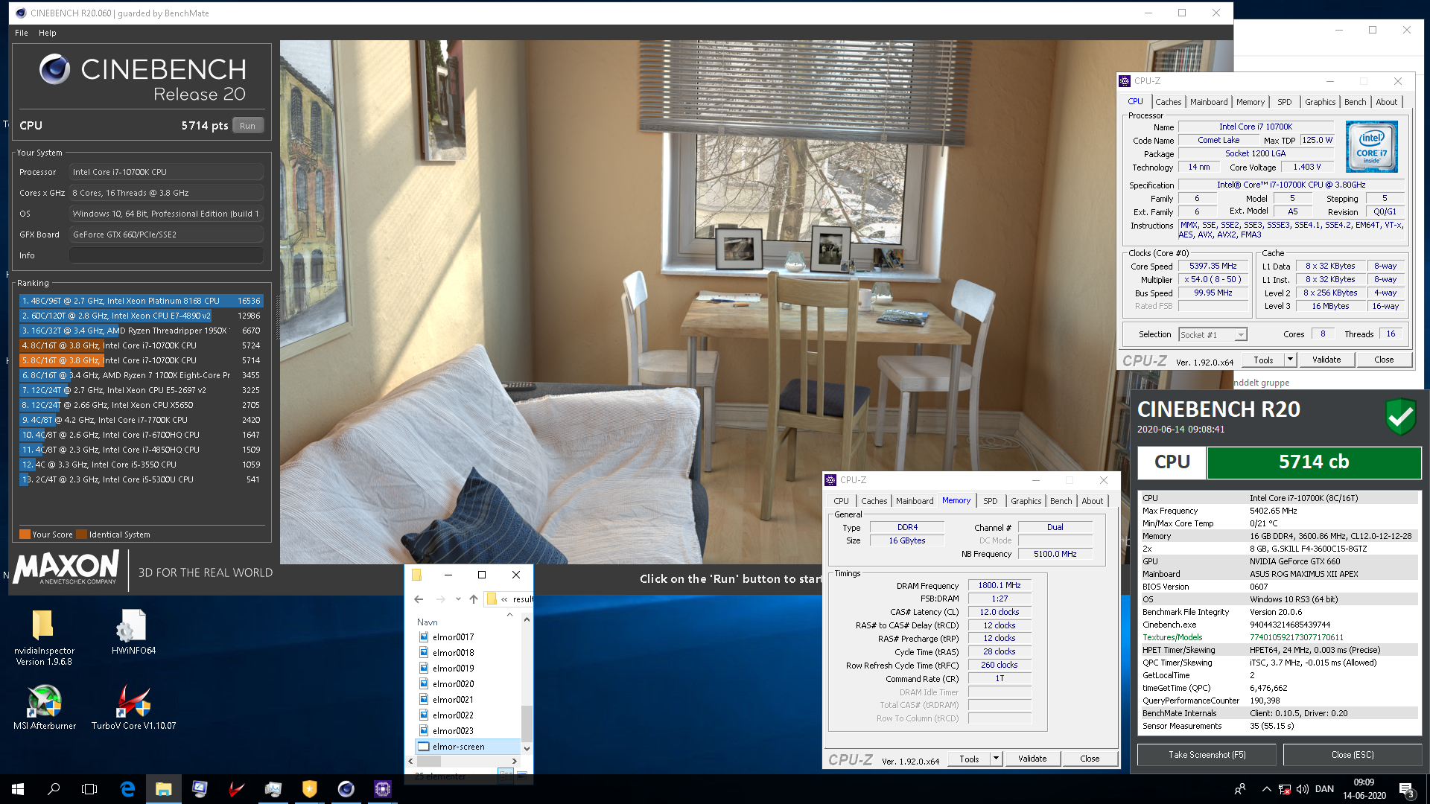1430x804 pixels.
Task: Open the network status tray icon
Action: click(1285, 789)
